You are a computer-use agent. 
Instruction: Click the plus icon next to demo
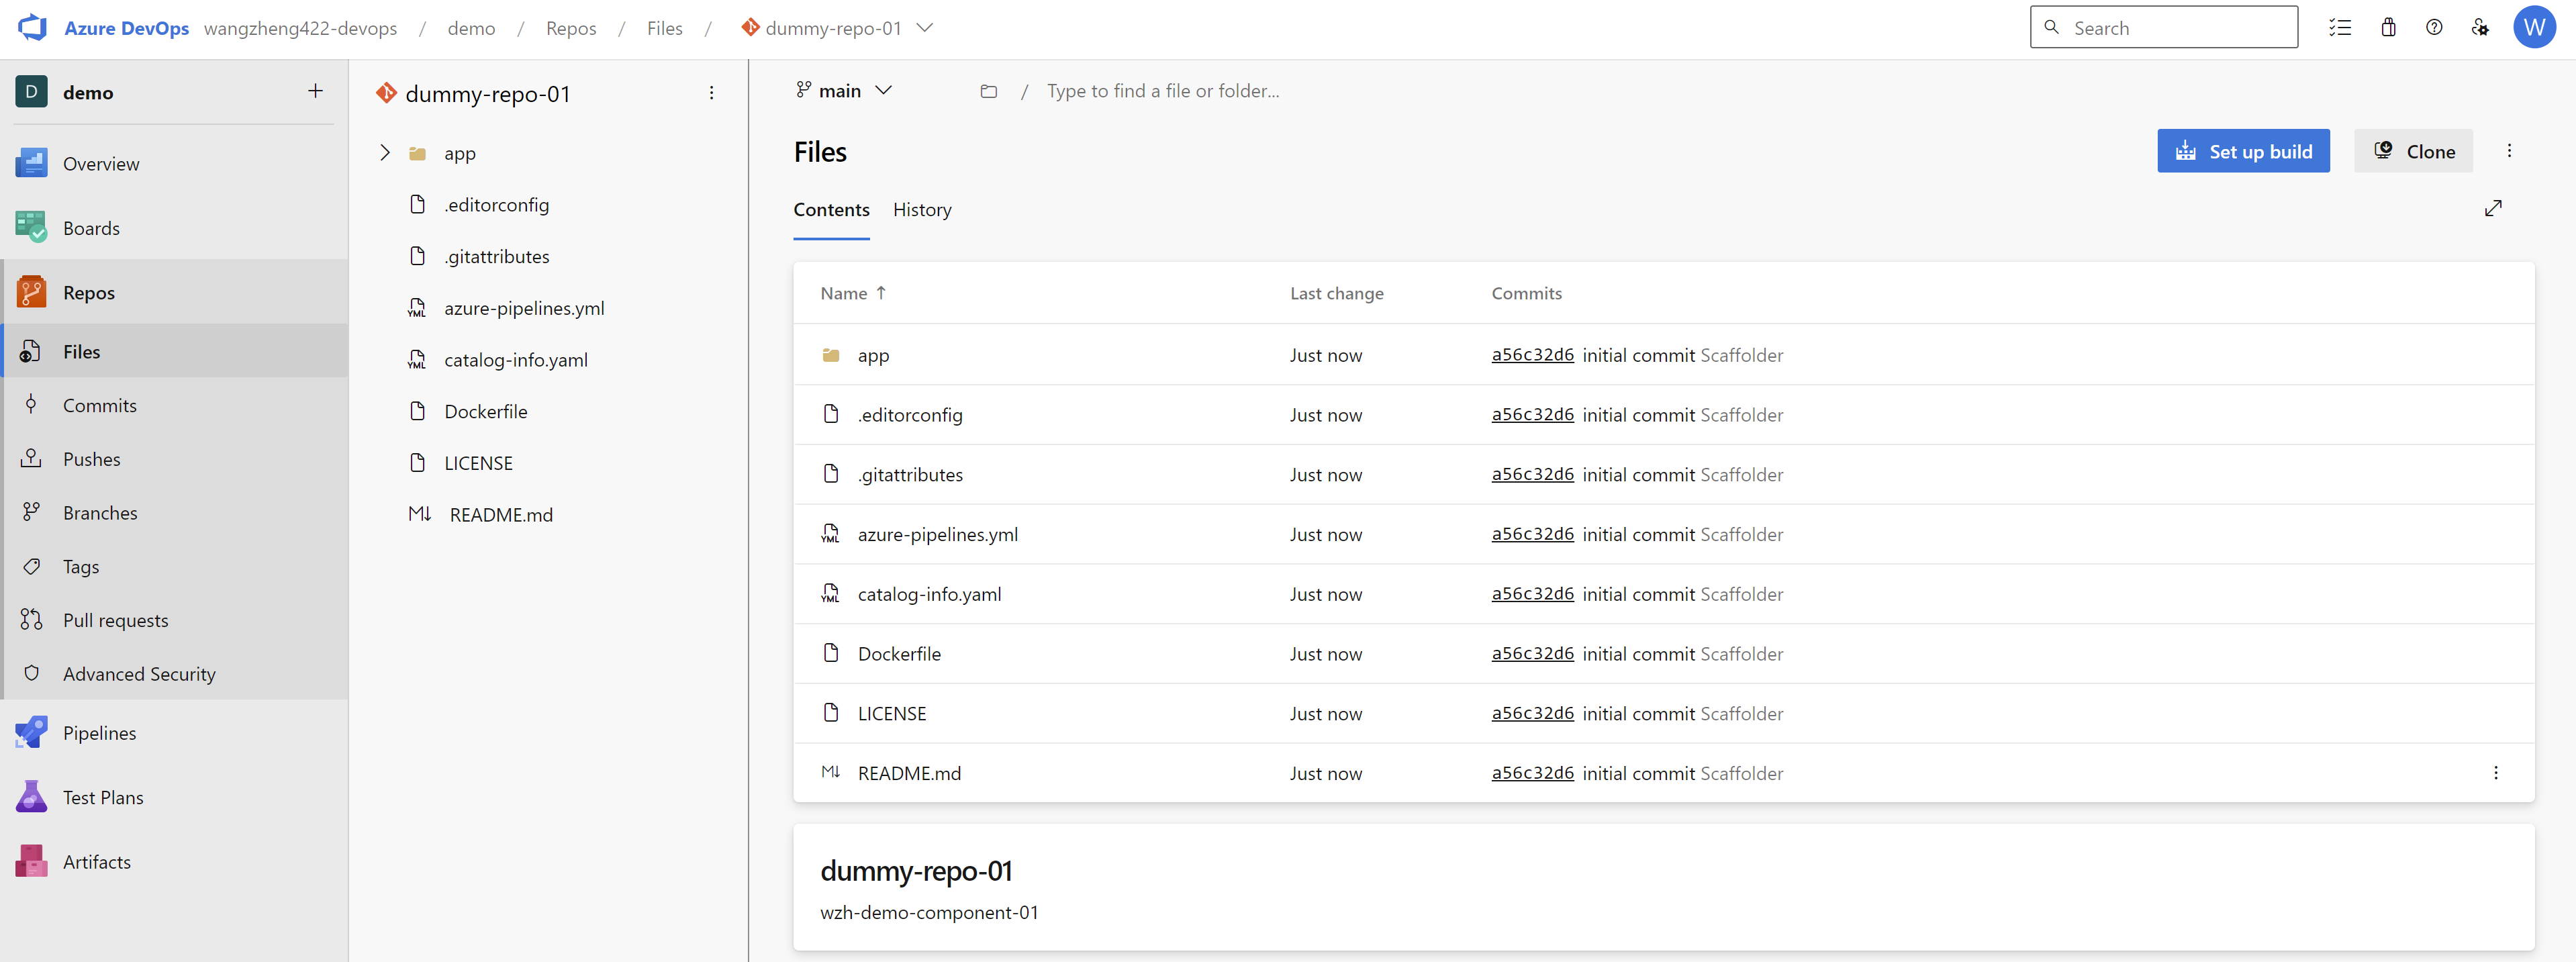tap(315, 91)
